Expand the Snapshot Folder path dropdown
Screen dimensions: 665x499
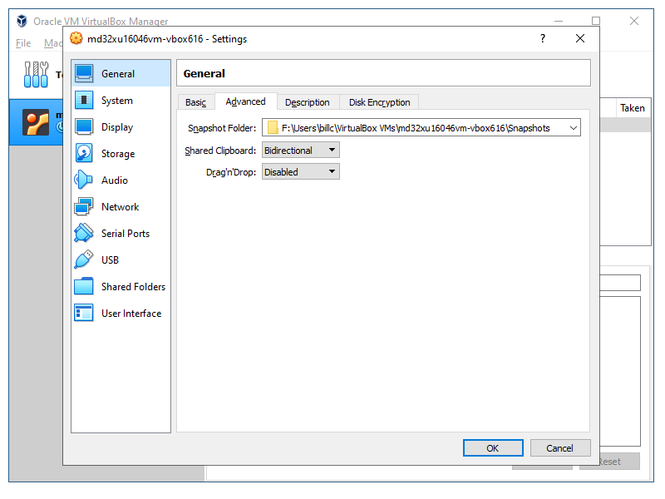point(572,128)
